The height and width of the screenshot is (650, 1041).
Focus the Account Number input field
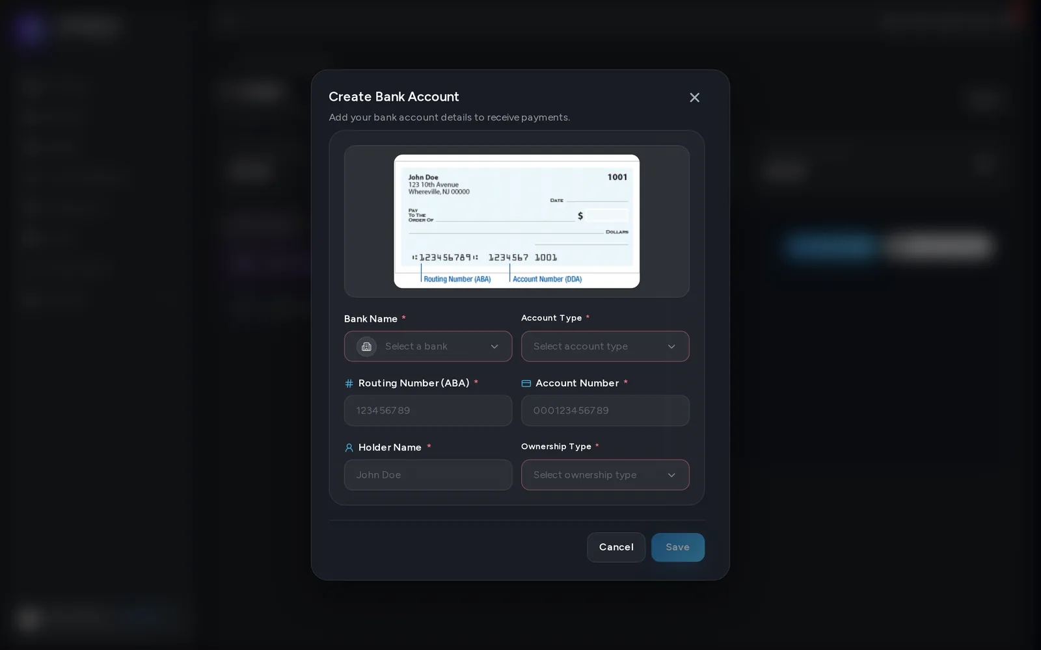pyautogui.click(x=605, y=411)
